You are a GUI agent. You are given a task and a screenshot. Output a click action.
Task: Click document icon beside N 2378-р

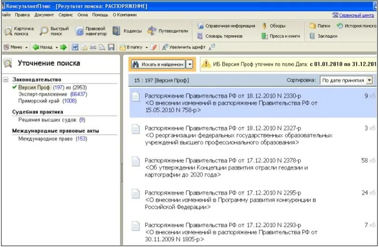(x=136, y=161)
